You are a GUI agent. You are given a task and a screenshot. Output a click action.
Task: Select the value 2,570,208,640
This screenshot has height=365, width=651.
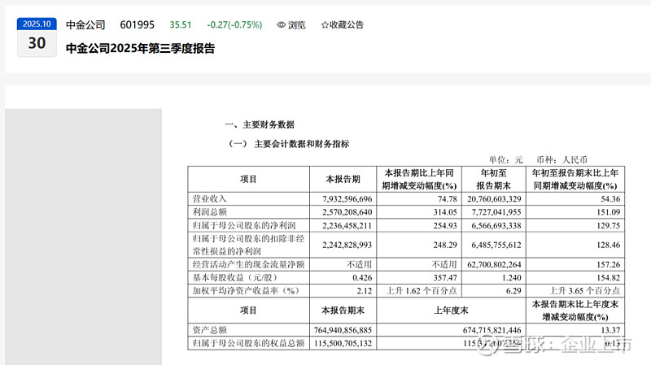347,212
